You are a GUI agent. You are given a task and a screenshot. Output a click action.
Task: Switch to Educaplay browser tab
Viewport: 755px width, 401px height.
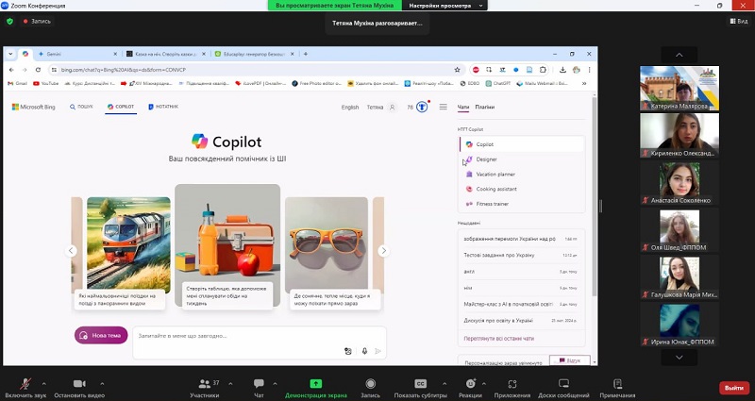253,54
